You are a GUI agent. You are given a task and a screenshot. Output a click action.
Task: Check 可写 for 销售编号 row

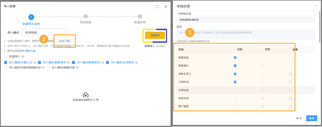(263, 66)
